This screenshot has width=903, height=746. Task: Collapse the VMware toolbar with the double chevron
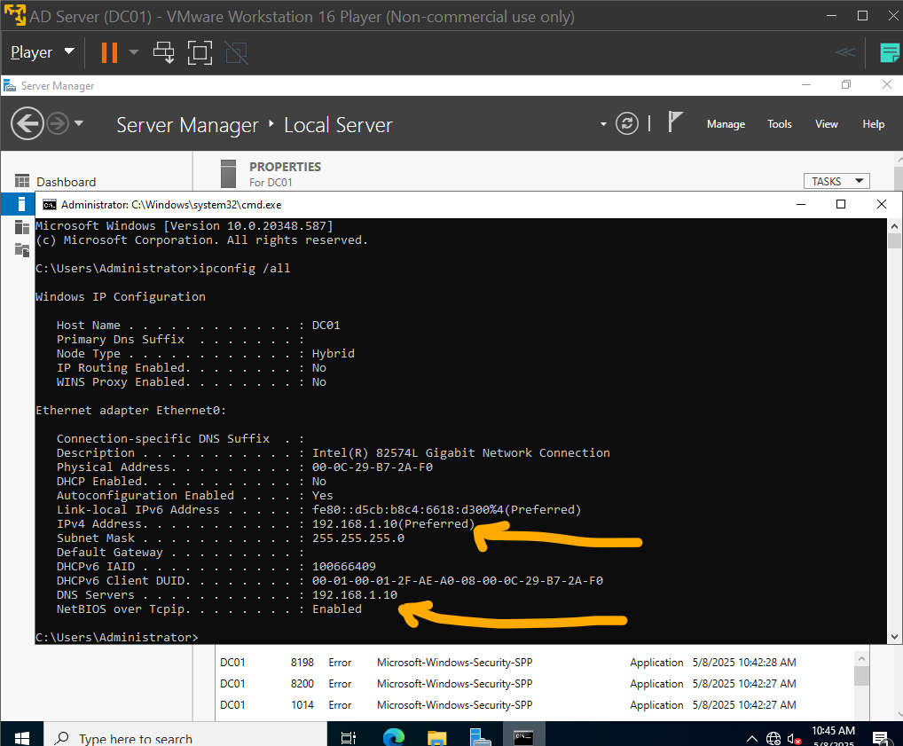click(x=844, y=52)
